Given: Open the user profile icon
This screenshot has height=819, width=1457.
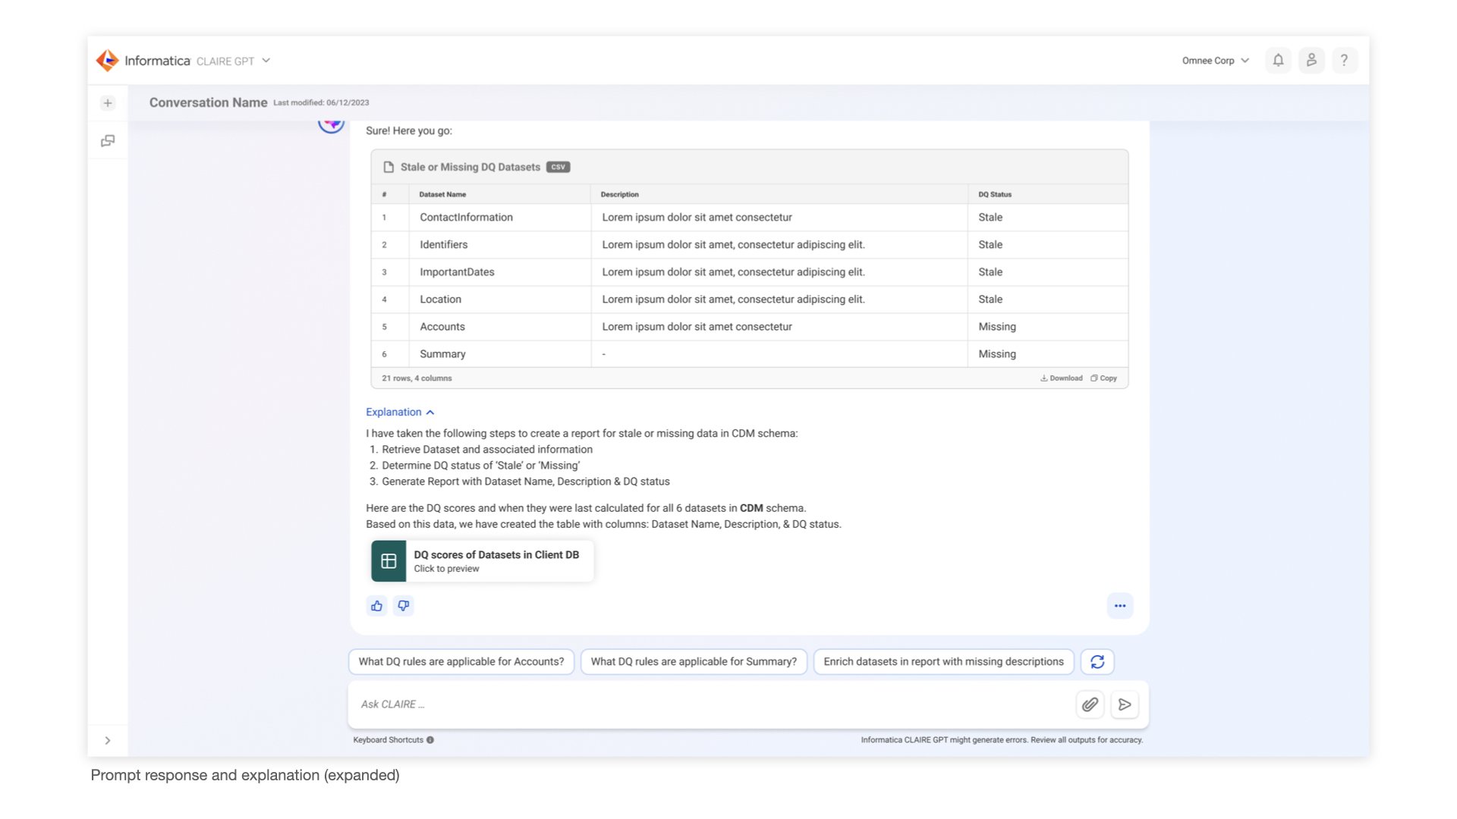Looking at the screenshot, I should 1311,61.
